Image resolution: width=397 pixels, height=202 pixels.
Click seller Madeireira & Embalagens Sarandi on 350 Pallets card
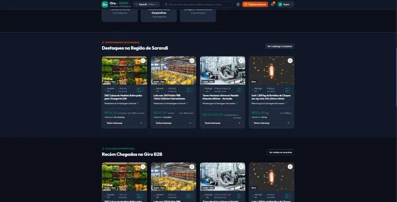(x=169, y=104)
